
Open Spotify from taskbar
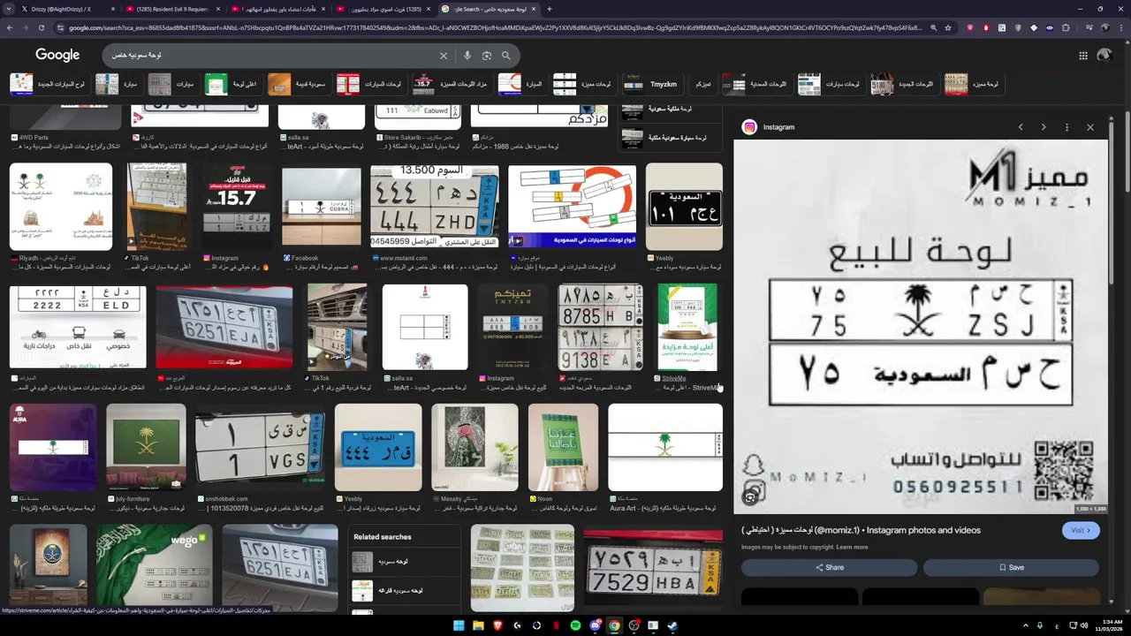[x=575, y=625]
